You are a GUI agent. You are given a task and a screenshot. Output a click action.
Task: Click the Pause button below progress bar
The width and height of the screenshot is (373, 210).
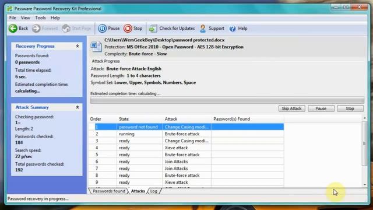tap(321, 108)
